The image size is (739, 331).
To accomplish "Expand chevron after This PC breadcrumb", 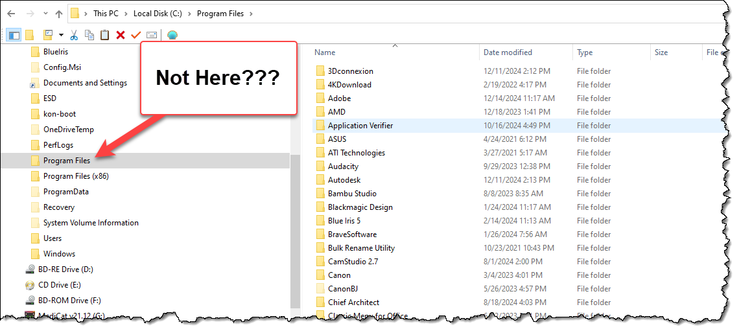I will pyautogui.click(x=126, y=14).
